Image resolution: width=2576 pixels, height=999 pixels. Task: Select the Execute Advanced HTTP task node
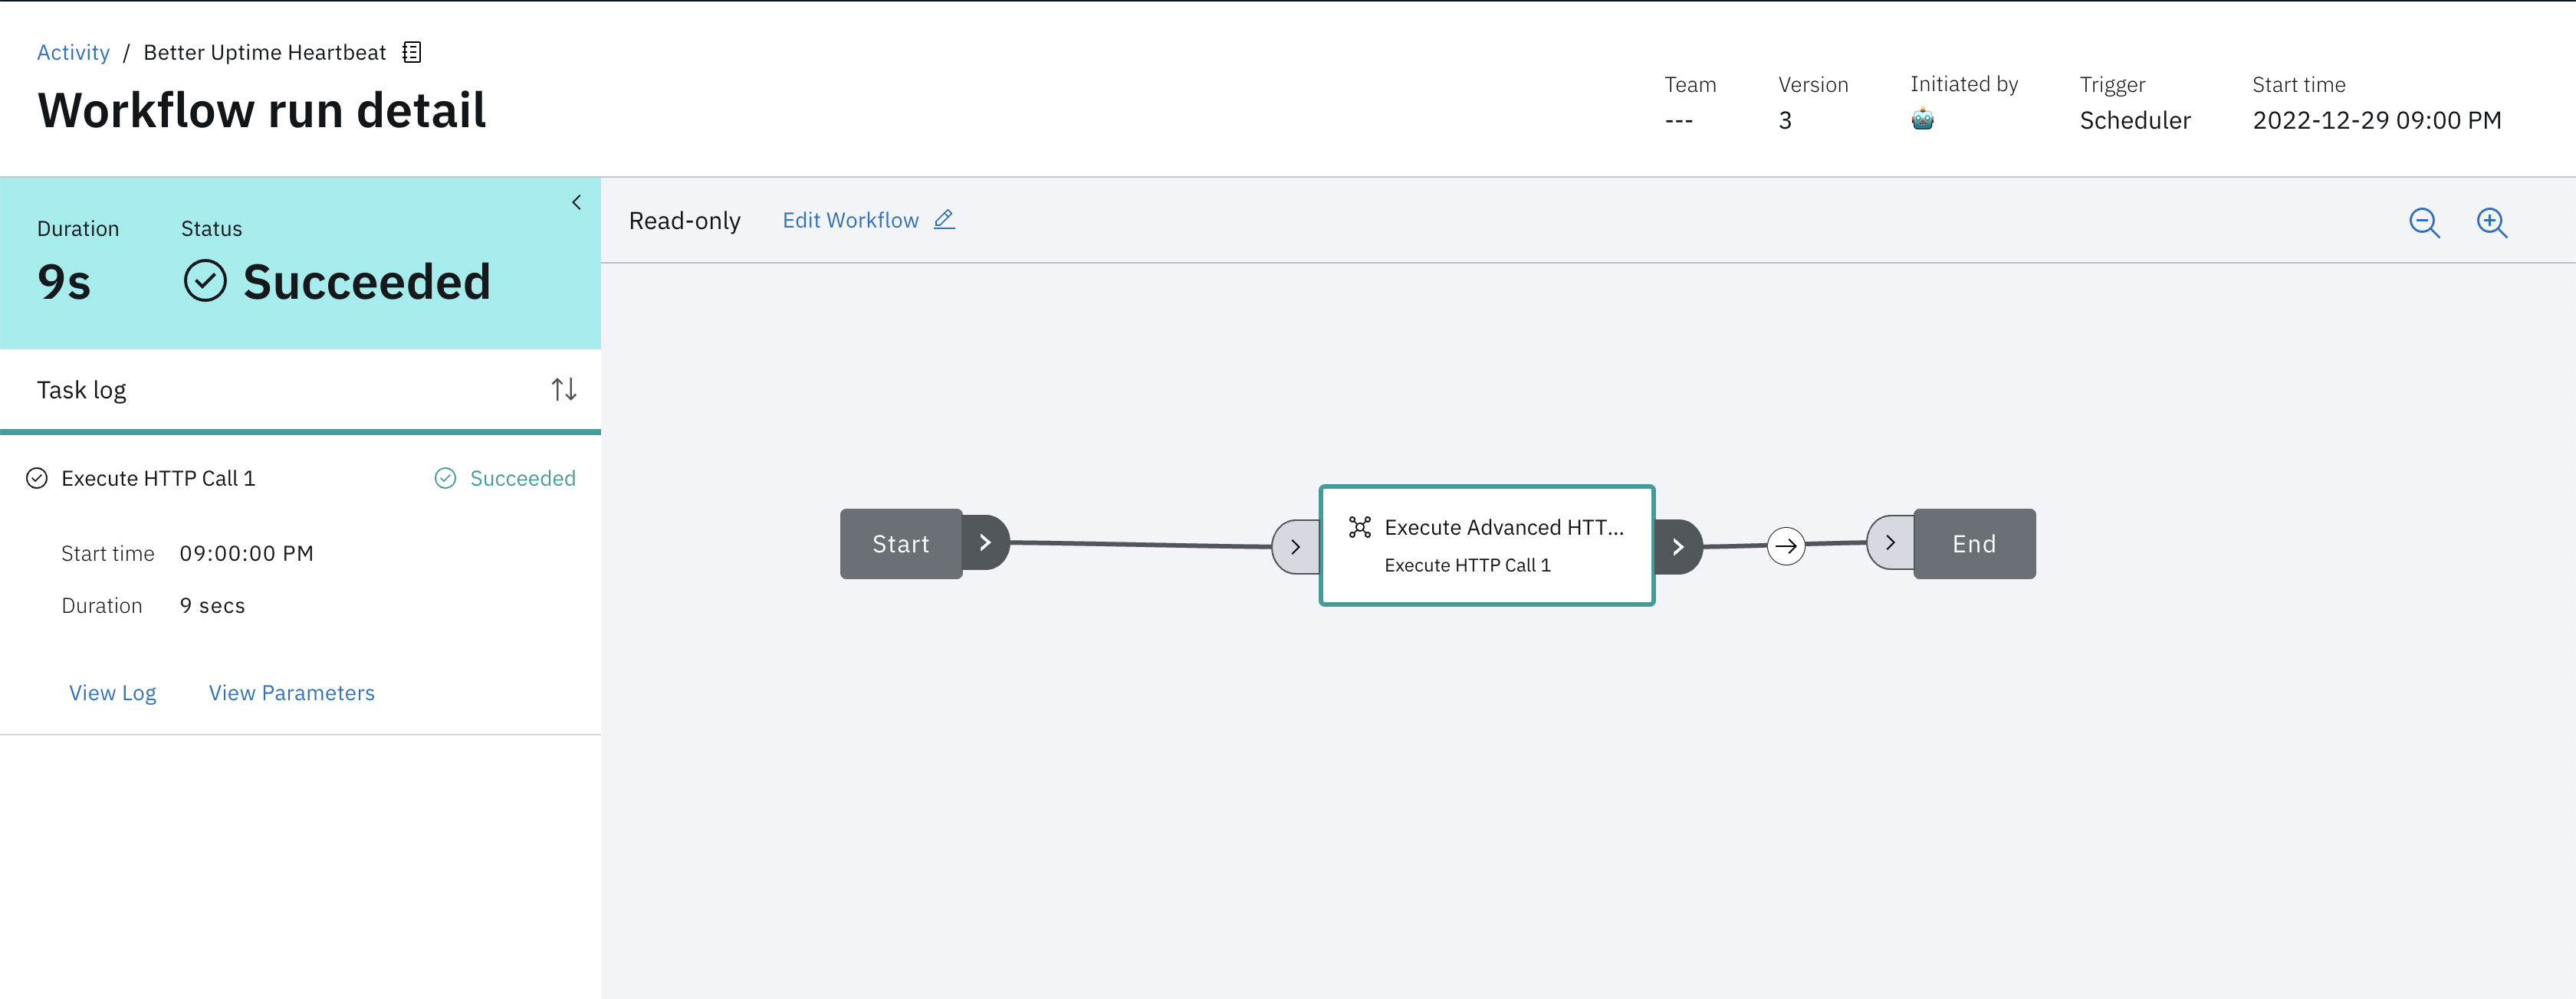click(x=1487, y=545)
